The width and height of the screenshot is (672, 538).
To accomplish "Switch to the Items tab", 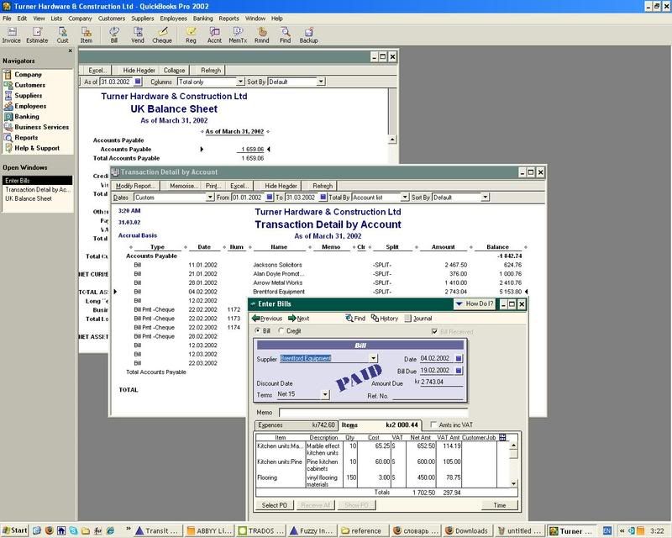I will tap(381, 425).
